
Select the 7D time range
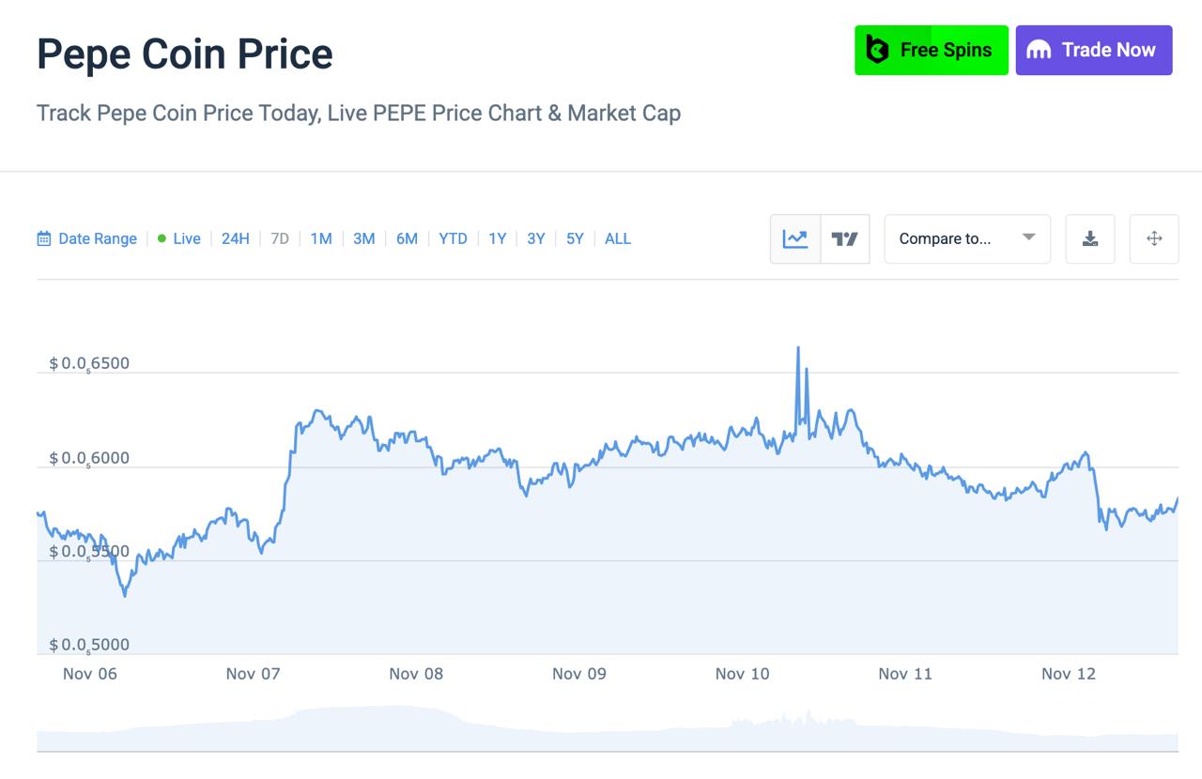280,239
